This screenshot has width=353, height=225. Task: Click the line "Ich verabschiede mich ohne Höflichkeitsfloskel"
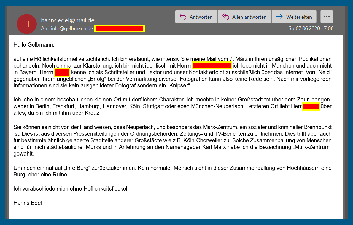click(70, 189)
